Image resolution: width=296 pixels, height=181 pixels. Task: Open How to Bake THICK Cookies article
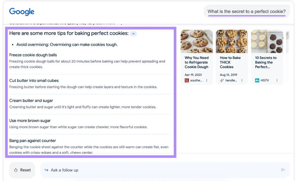(230, 62)
